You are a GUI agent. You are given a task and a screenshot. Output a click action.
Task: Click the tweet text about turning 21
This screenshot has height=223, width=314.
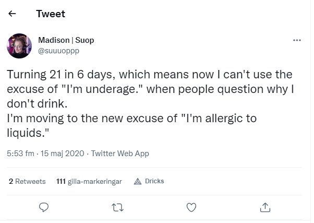pyautogui.click(x=150, y=89)
